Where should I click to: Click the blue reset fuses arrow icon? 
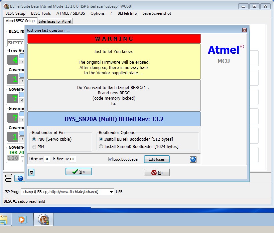[x=193, y=159]
